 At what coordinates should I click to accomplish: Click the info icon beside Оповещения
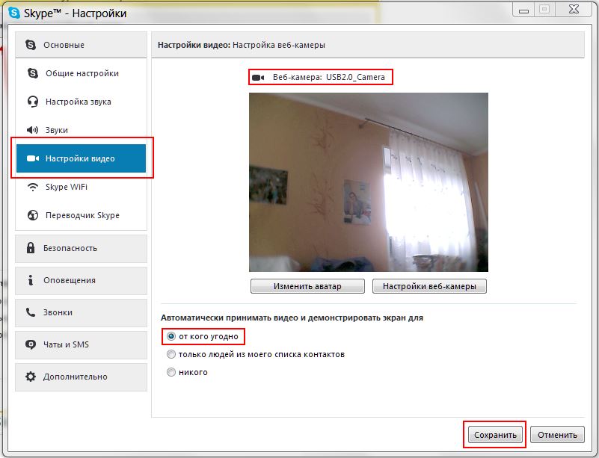coord(31,280)
